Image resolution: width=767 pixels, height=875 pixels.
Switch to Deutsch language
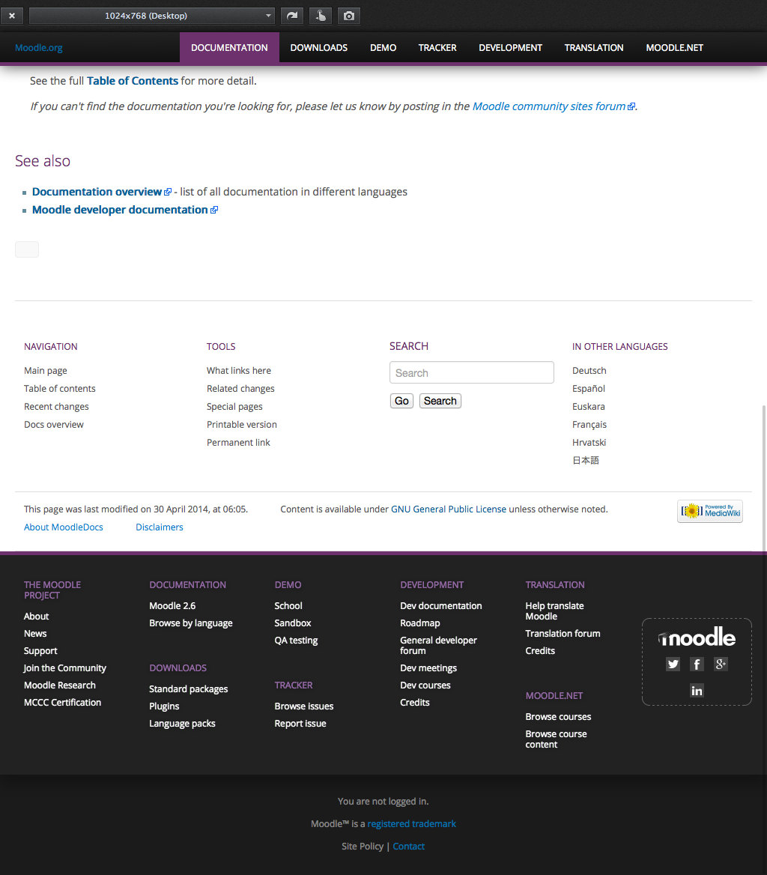[589, 371]
